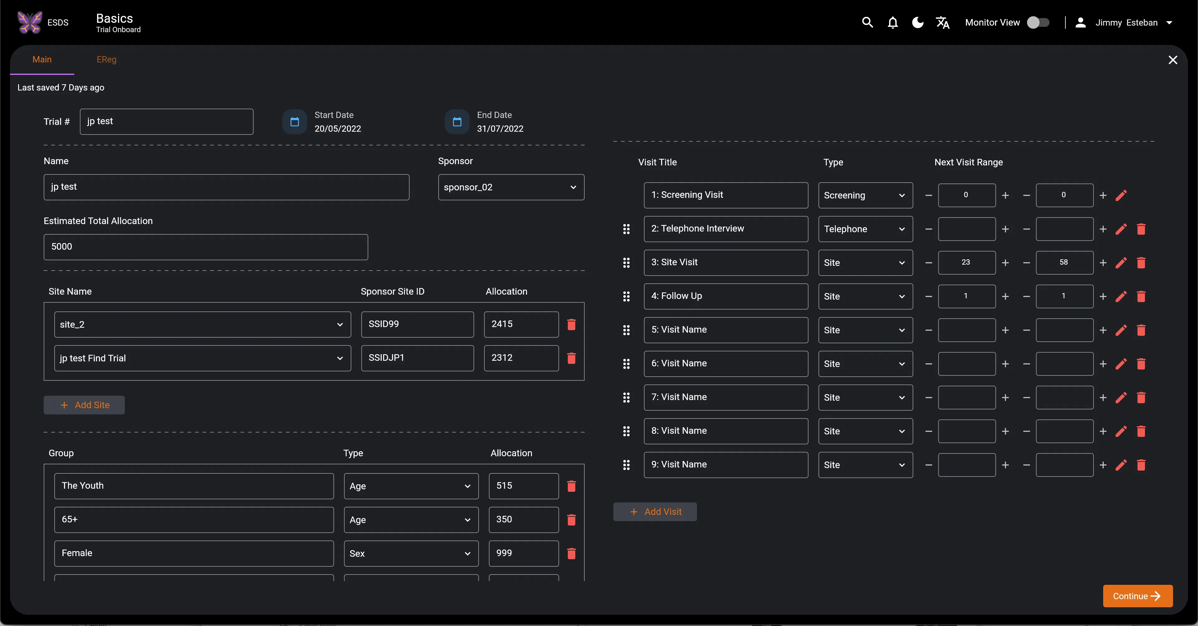Expand the Sponsor dropdown sponsor_02
Image resolution: width=1198 pixels, height=626 pixels.
(x=511, y=187)
